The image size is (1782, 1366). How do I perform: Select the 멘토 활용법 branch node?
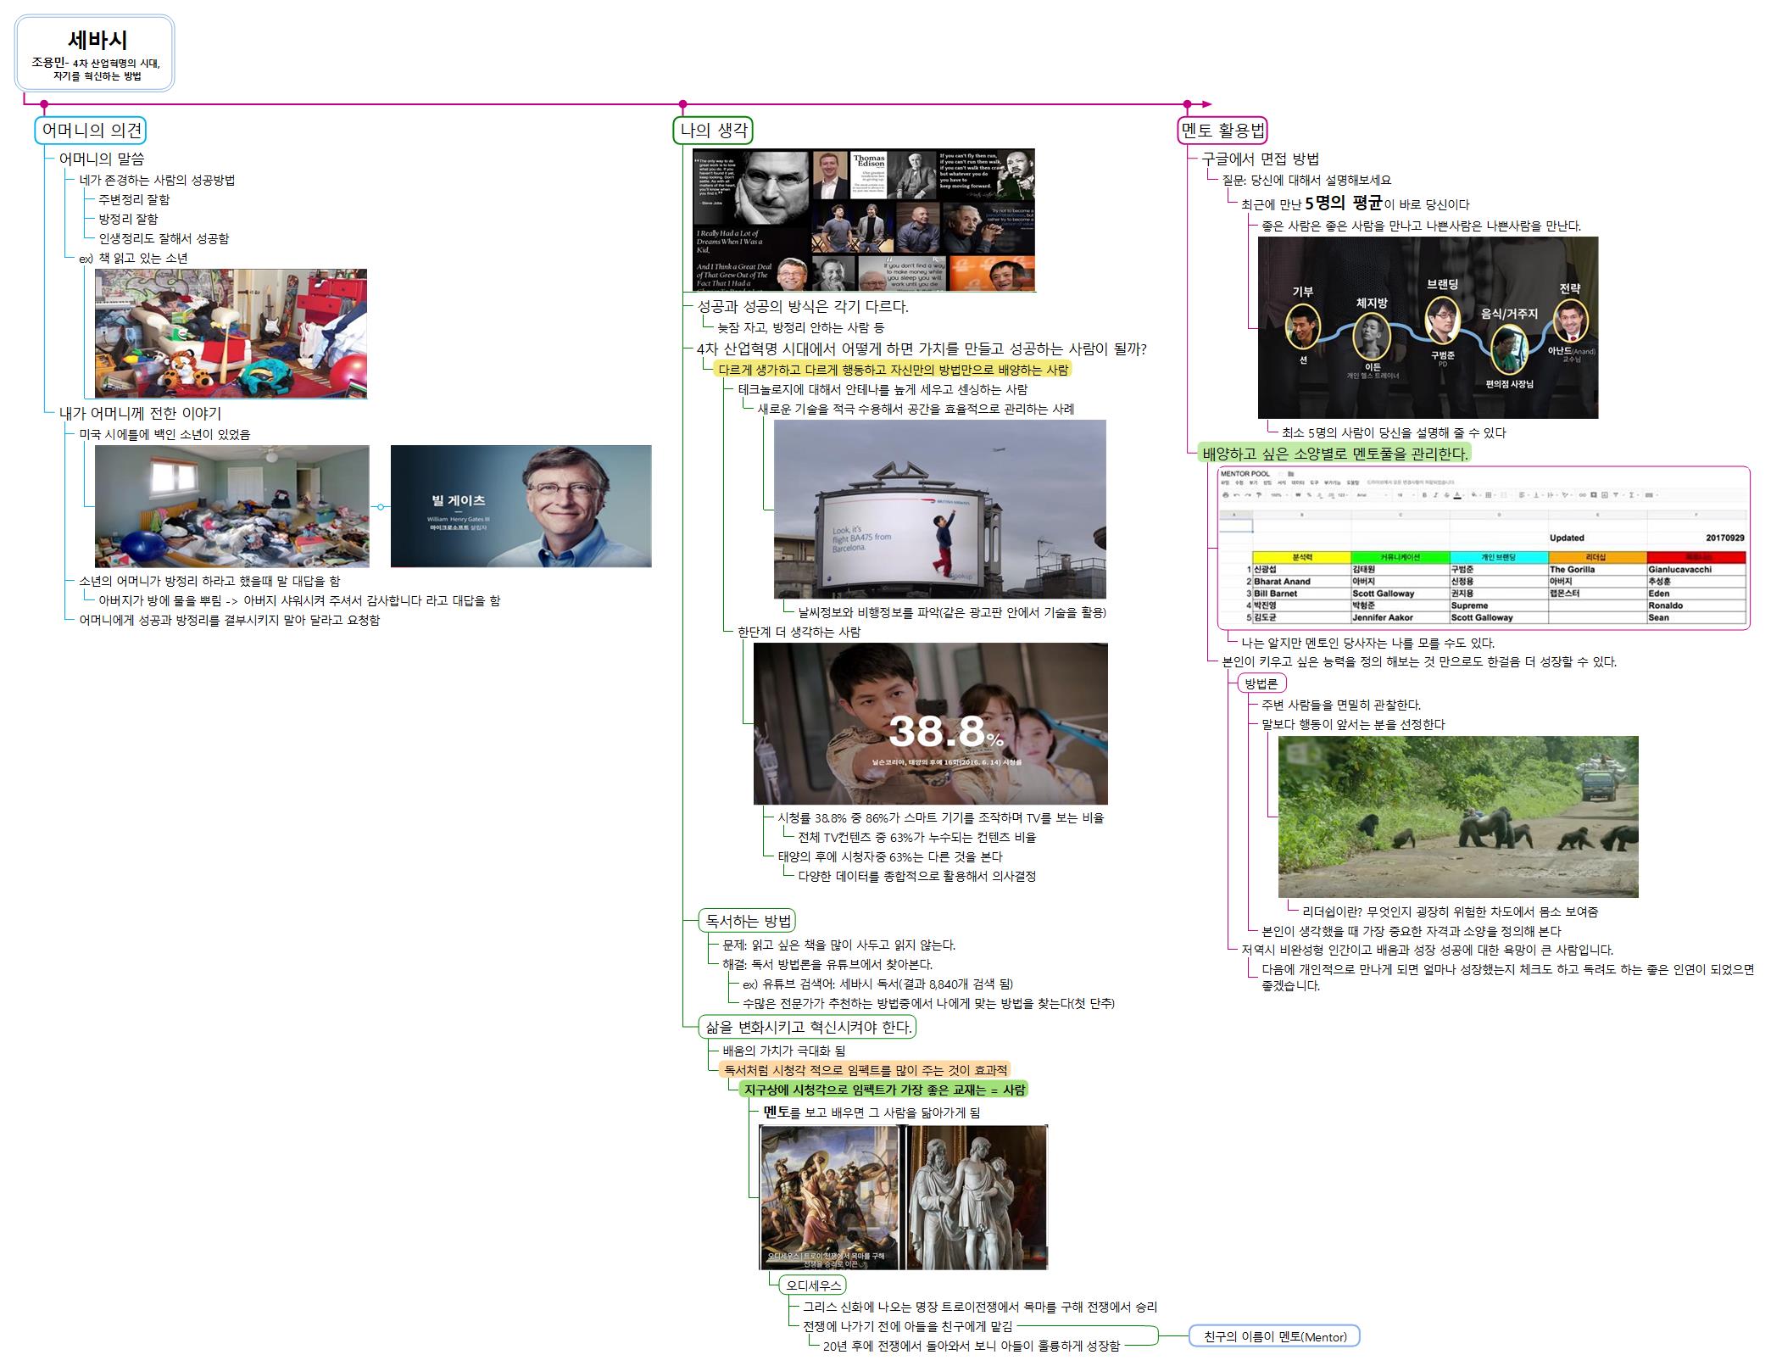(1222, 131)
